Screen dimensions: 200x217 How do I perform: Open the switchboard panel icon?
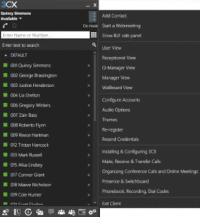pyautogui.click(x=82, y=212)
